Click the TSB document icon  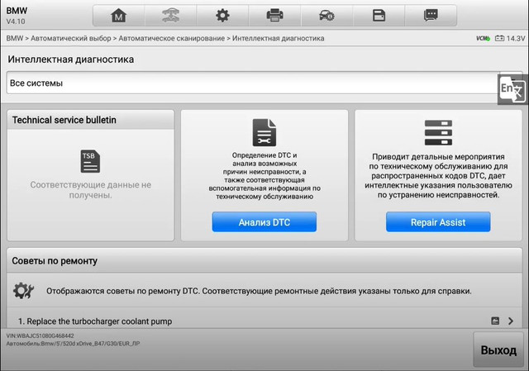pos(90,161)
